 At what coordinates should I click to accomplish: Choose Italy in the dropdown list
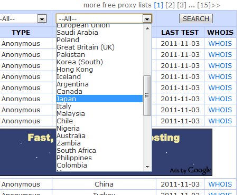tap(99, 106)
